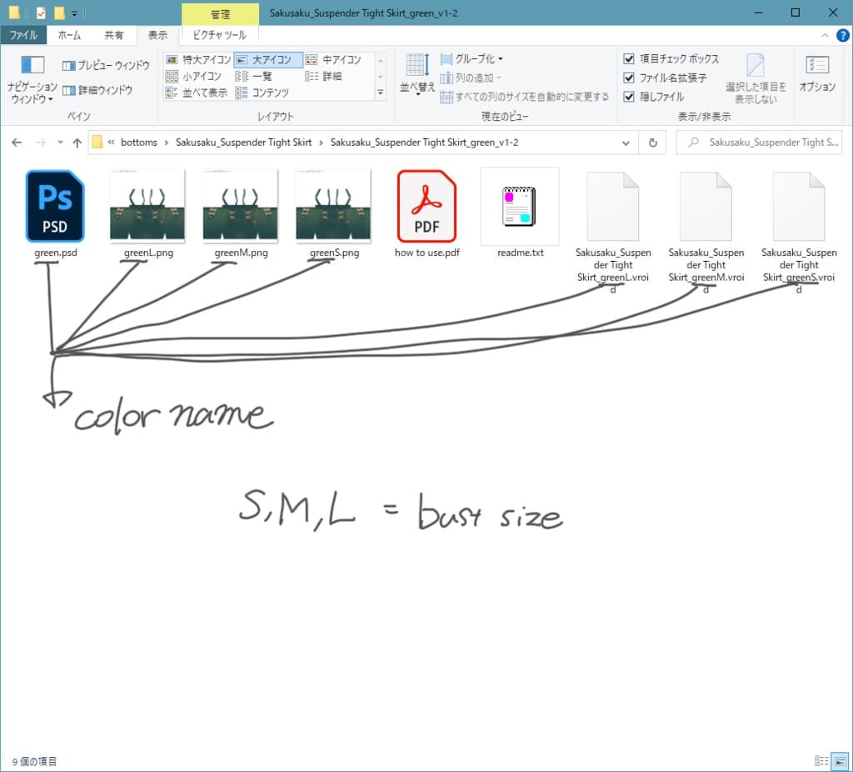Select Tiles layout option

click(198, 92)
